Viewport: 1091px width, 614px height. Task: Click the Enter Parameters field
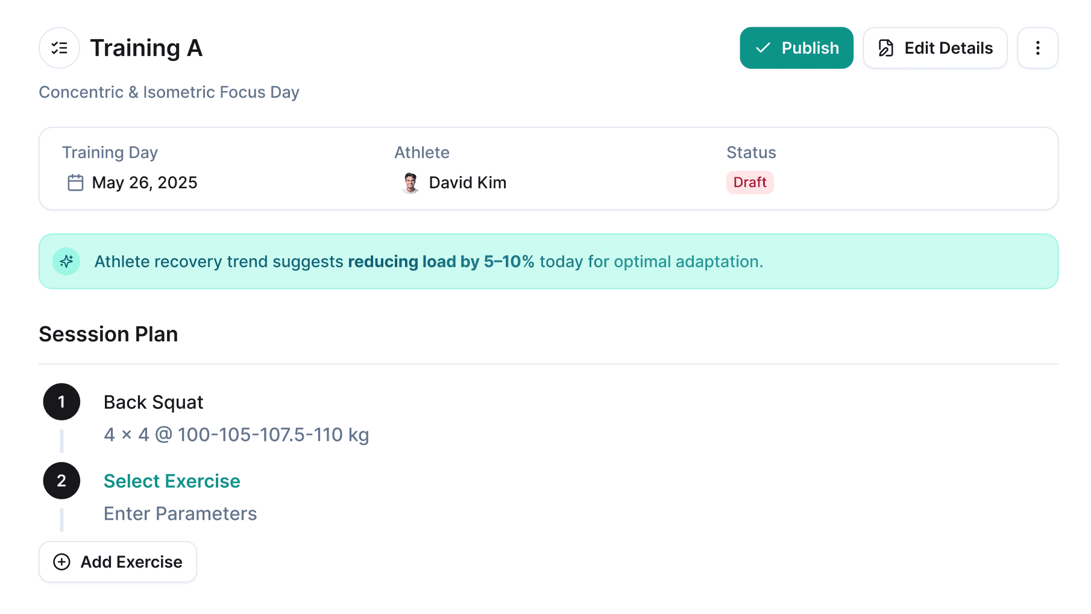(180, 513)
